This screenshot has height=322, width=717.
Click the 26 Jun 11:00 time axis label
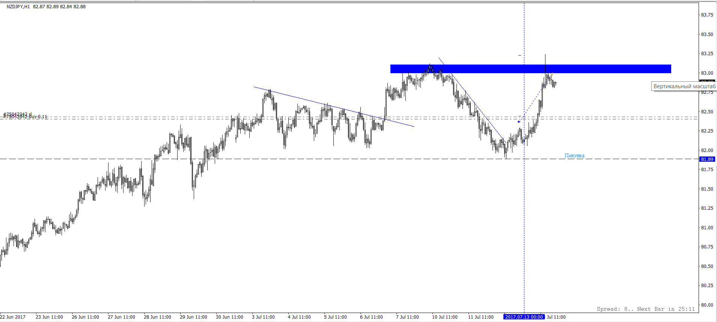pos(85,317)
